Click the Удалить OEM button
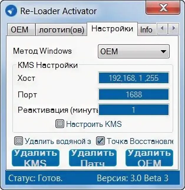This screenshot has height=190, width=185. [x=149, y=158]
